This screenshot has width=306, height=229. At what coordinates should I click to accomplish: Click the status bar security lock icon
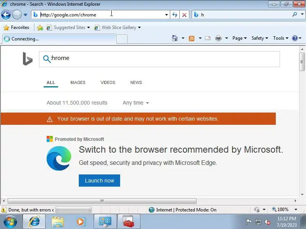pyautogui.click(x=257, y=210)
